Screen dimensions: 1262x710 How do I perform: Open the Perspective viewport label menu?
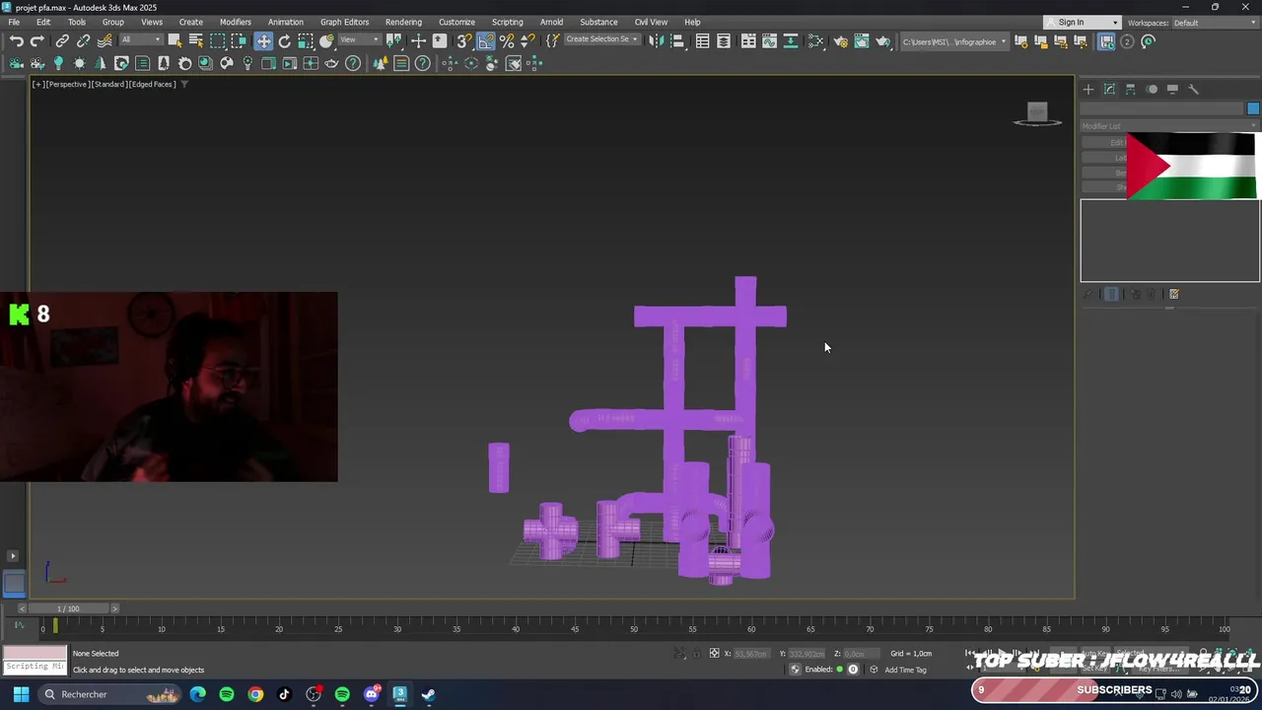click(68, 85)
